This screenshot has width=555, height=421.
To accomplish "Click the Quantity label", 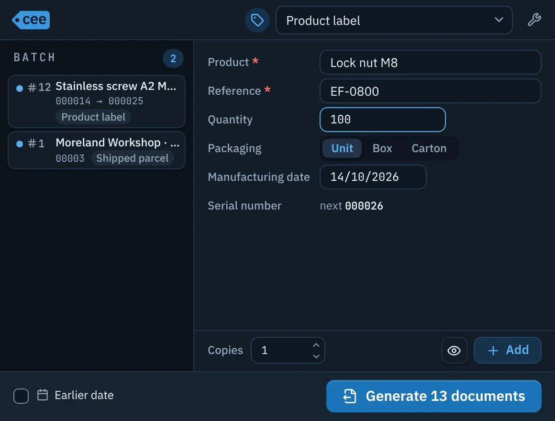I will coord(230,120).
